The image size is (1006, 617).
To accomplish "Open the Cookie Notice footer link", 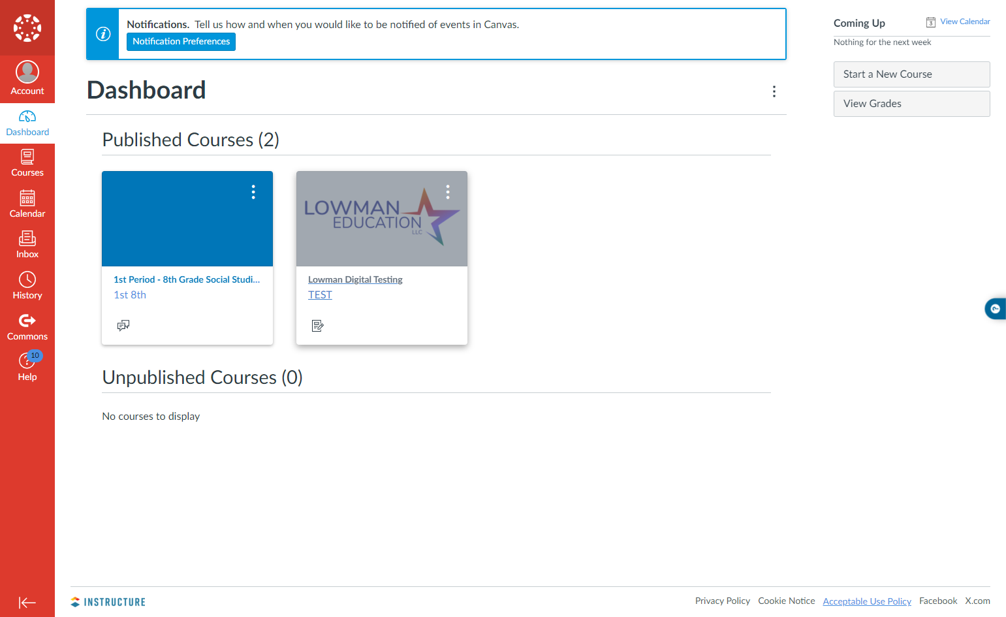I will [x=787, y=601].
